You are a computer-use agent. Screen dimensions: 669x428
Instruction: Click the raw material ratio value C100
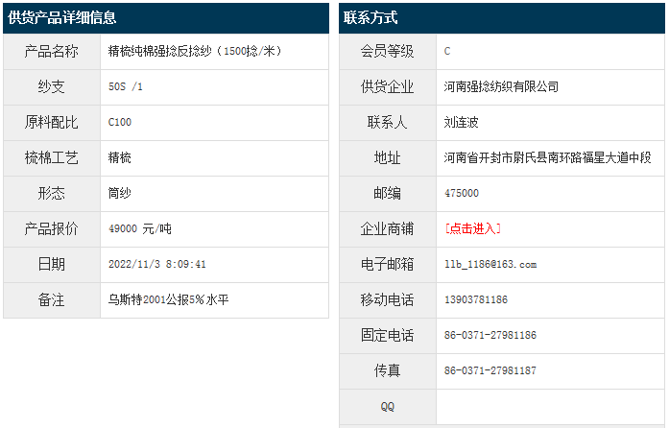(120, 122)
